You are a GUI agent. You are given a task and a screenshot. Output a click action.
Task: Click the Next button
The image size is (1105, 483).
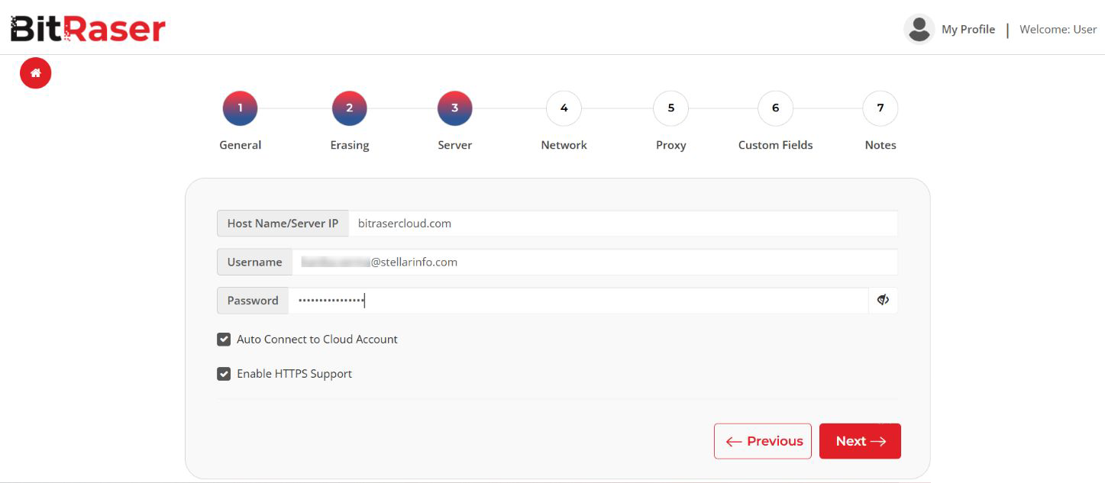[x=860, y=441]
